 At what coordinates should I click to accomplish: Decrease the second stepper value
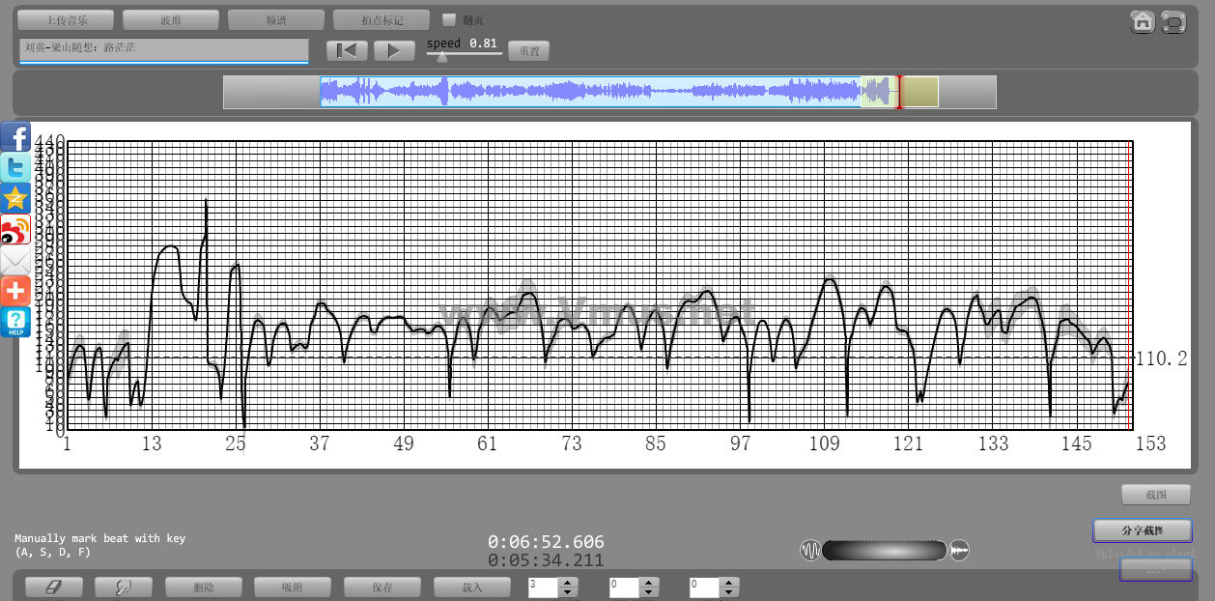[x=649, y=591]
